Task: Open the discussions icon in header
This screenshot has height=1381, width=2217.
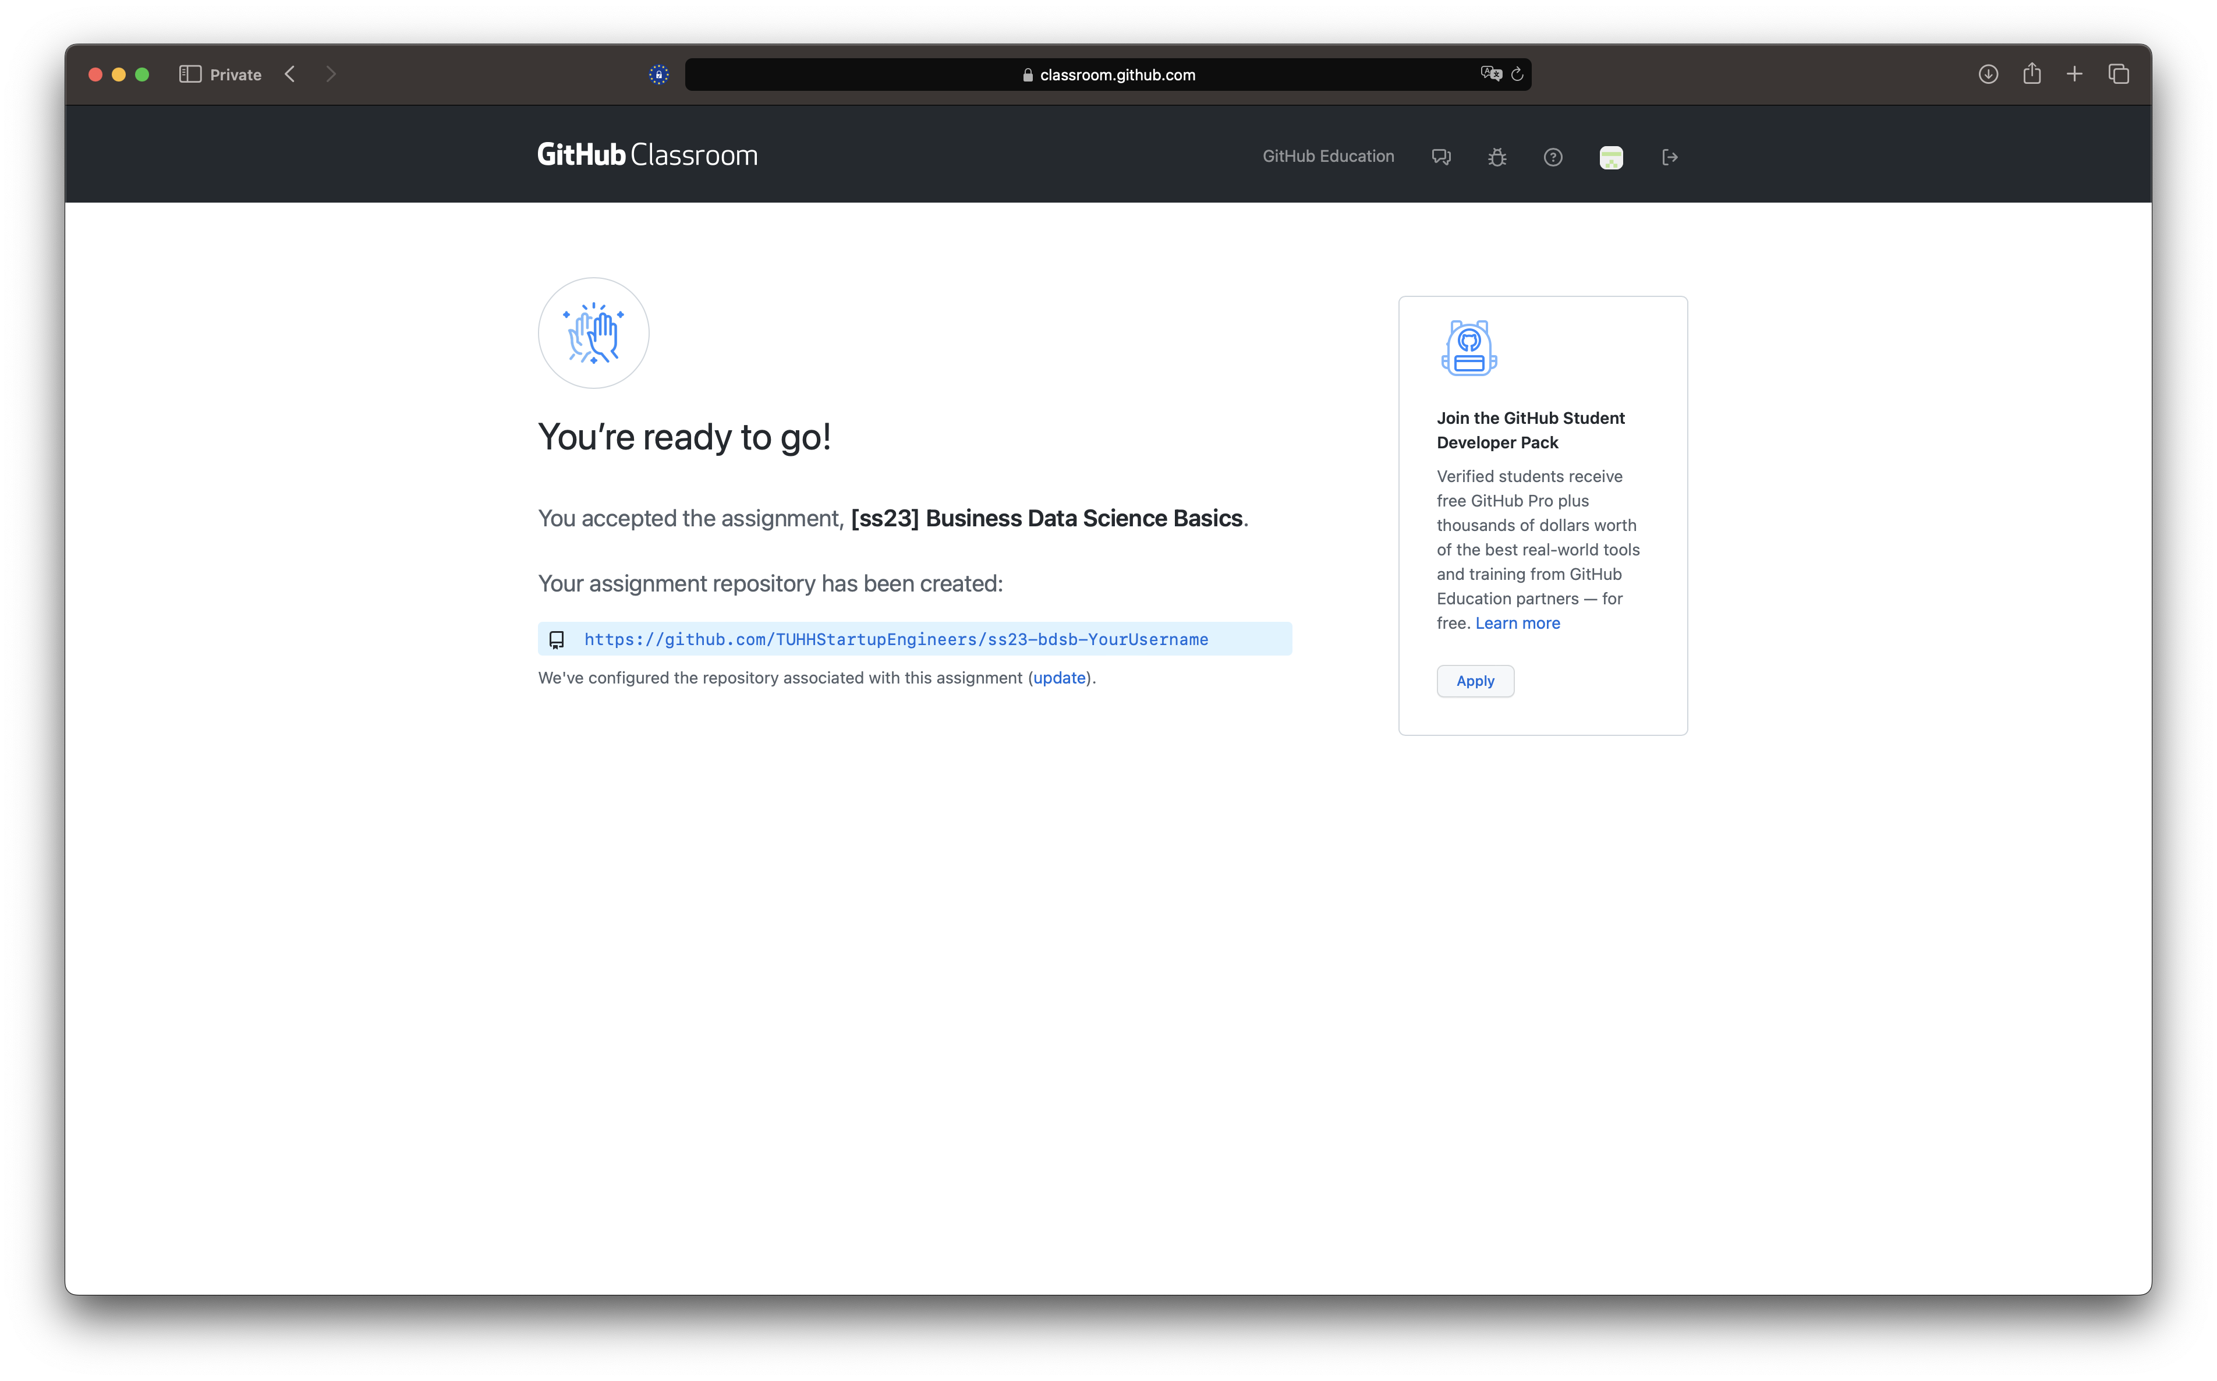Action: point(1441,157)
